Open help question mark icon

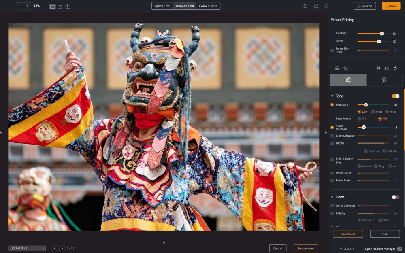(400, 249)
